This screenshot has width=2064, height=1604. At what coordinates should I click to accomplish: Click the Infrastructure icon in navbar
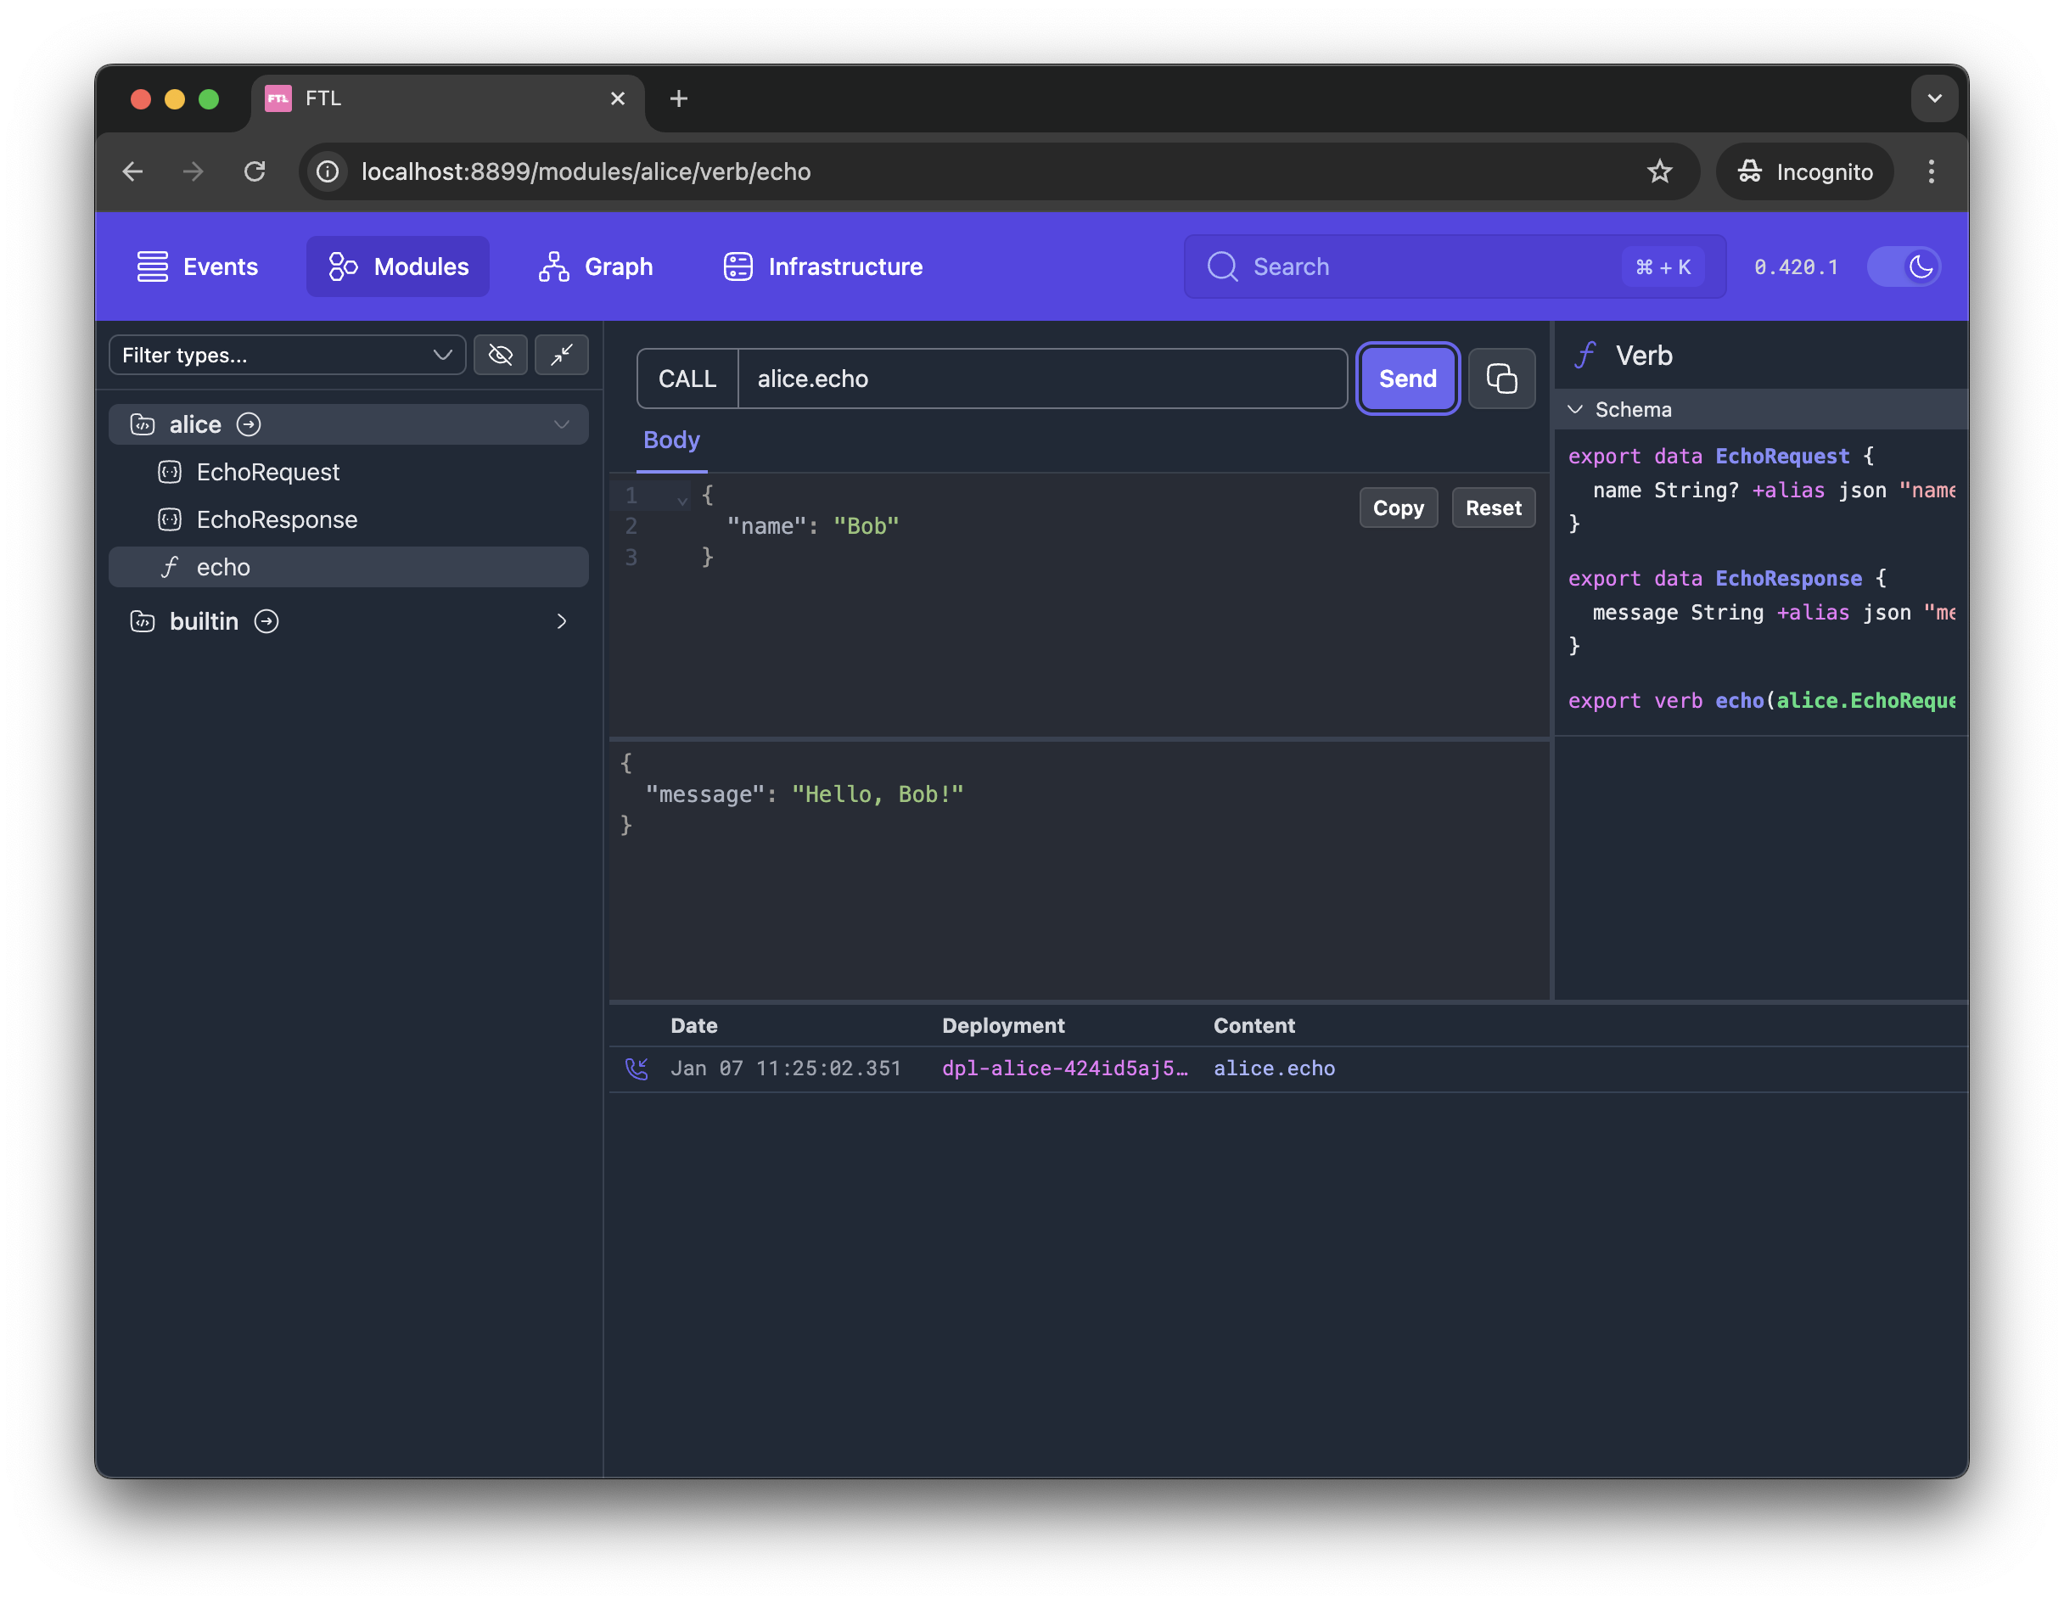pyautogui.click(x=738, y=266)
